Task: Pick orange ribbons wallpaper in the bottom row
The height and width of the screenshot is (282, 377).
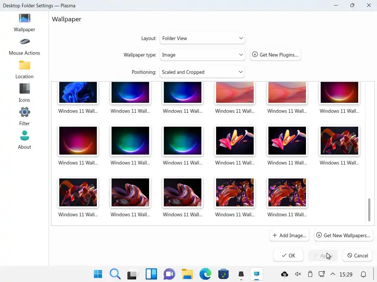Action: click(x=78, y=192)
